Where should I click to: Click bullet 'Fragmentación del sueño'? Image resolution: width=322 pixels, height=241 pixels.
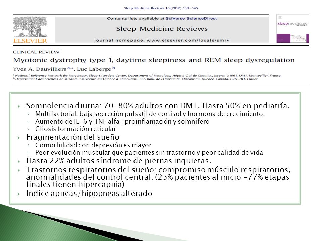[x=73, y=137]
